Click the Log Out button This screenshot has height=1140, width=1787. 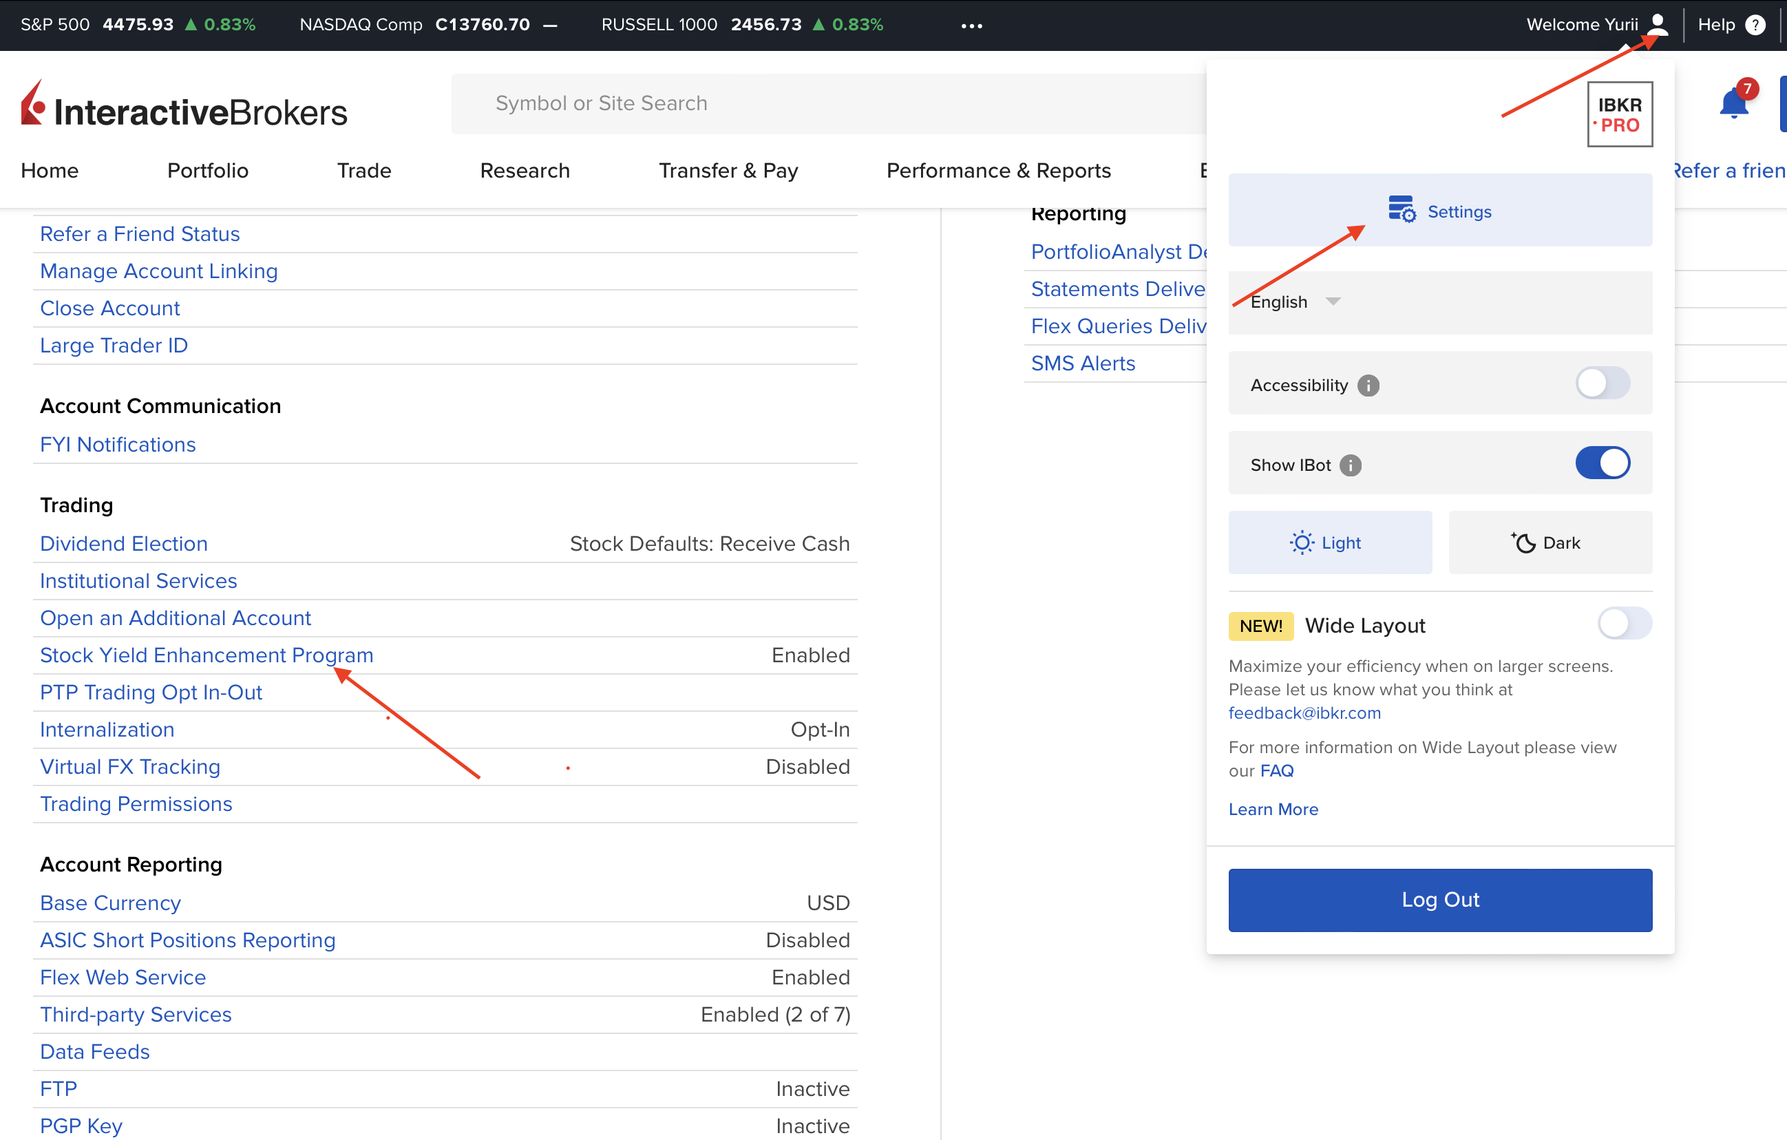[x=1439, y=900]
